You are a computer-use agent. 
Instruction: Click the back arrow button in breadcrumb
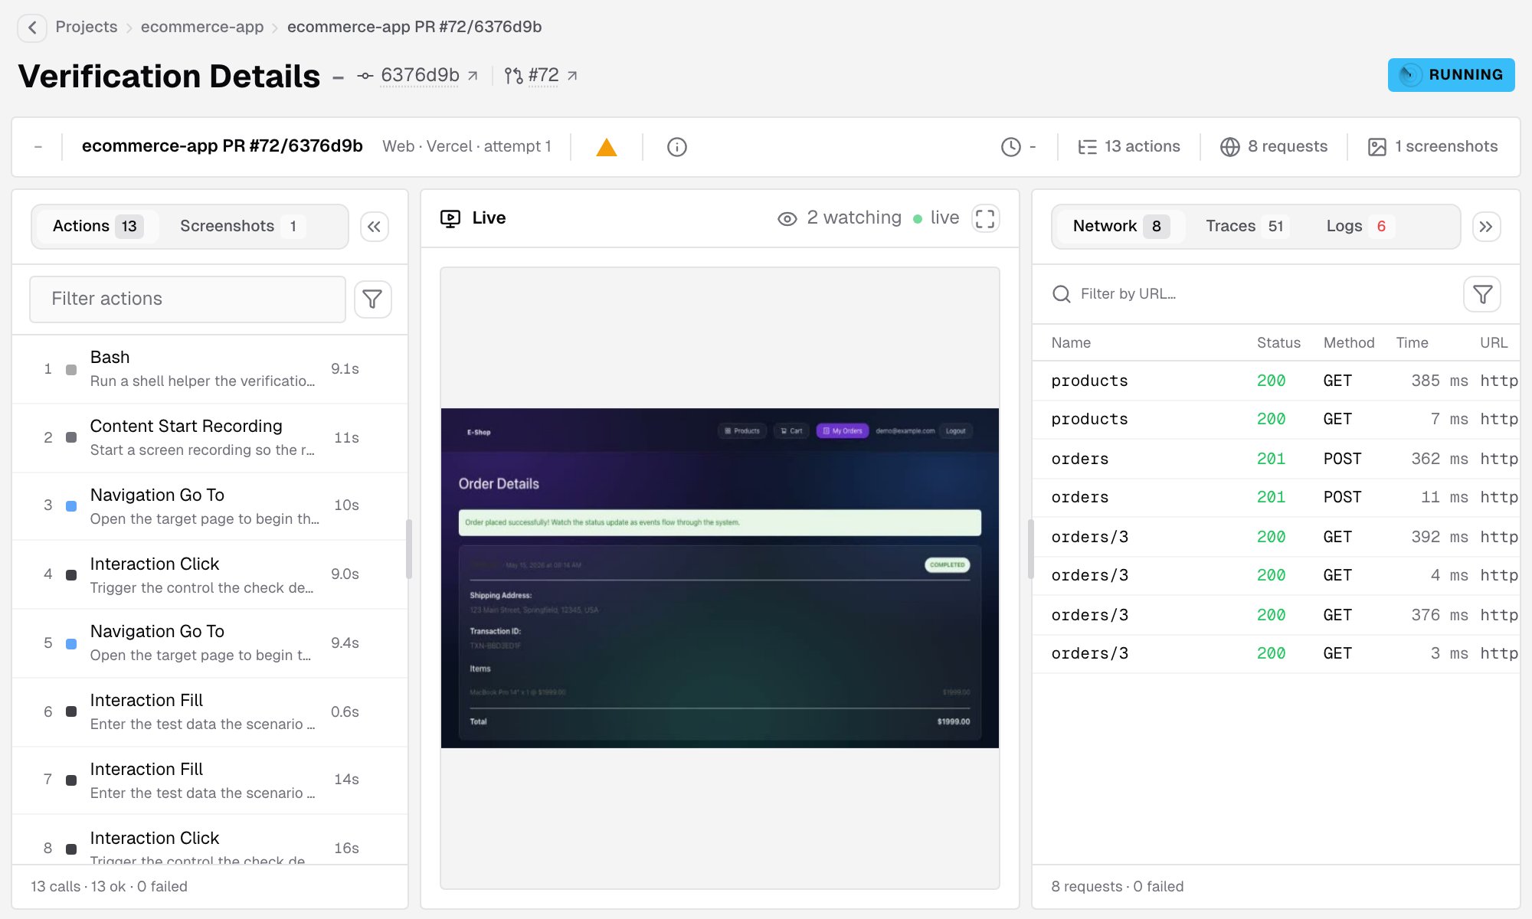click(32, 28)
